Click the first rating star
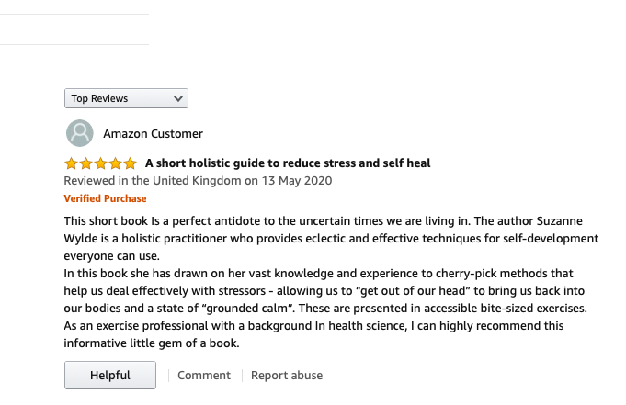The image size is (626, 405). (x=71, y=163)
